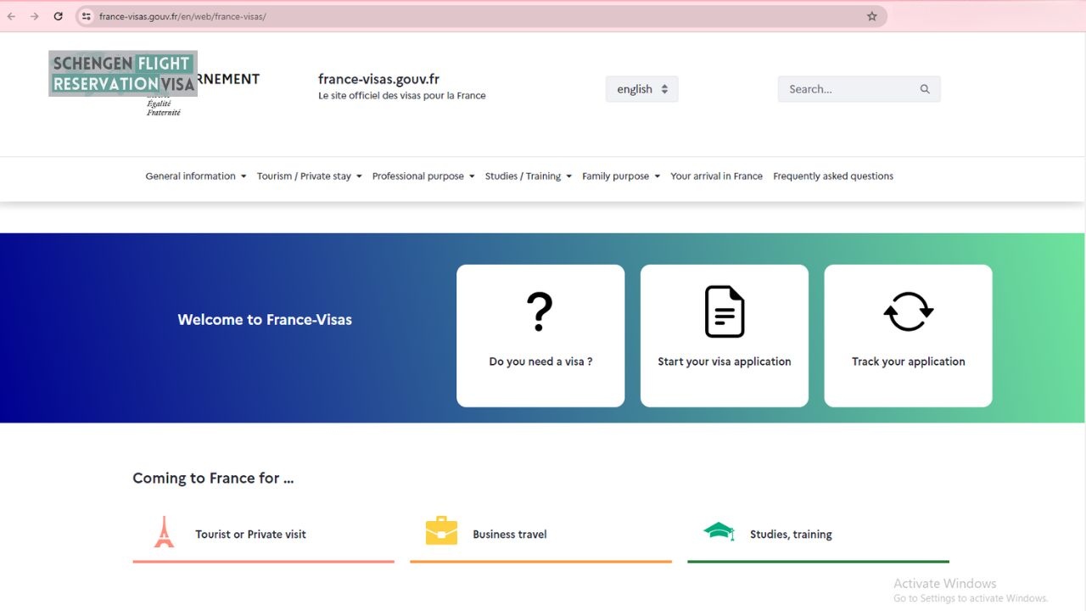Click the document icon for visa application

pos(725,311)
